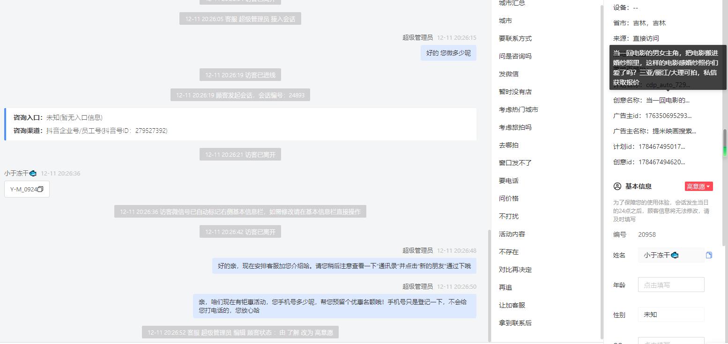Screen dimensions: 728x344
Task: Open the 高意愿 customer status dropdown
Action: click(698, 186)
